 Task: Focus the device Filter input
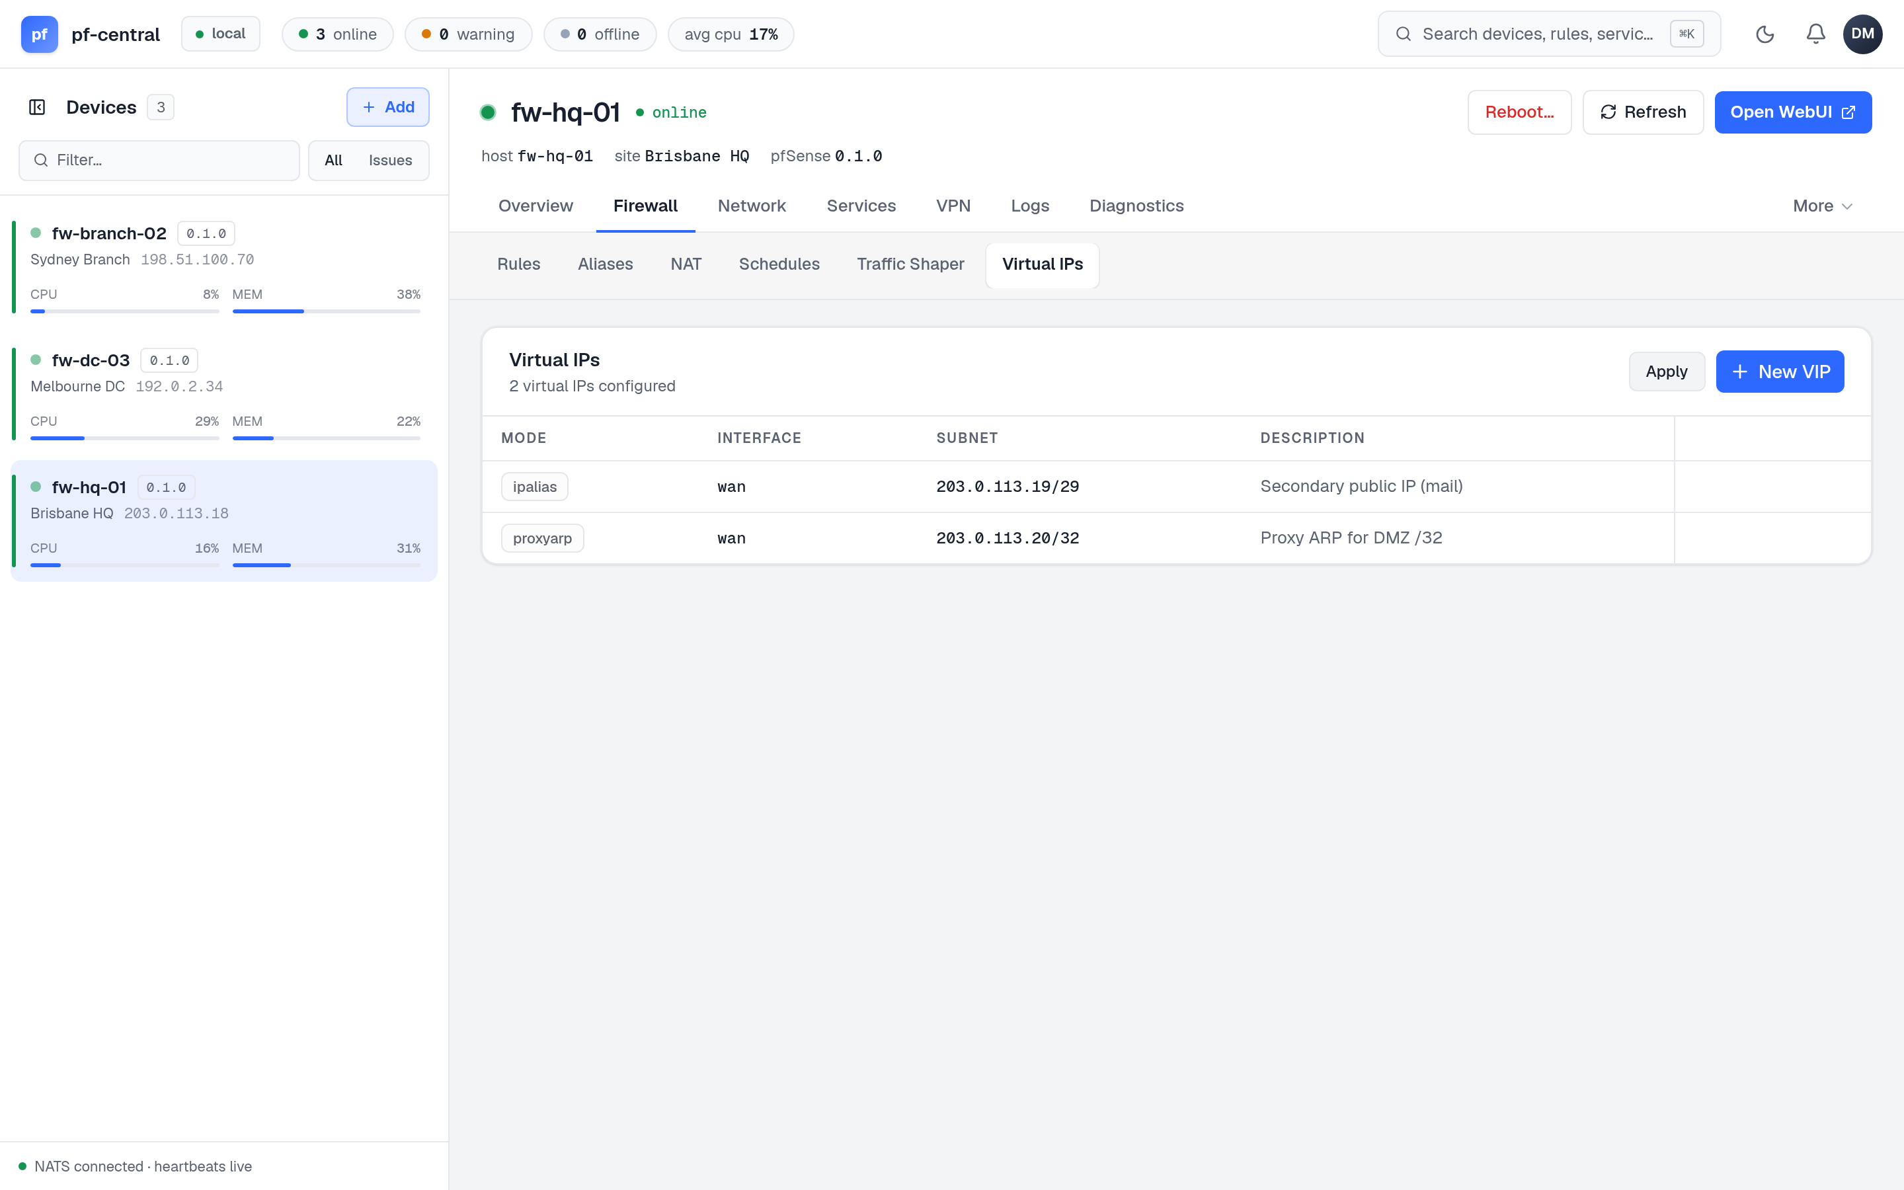click(x=159, y=161)
